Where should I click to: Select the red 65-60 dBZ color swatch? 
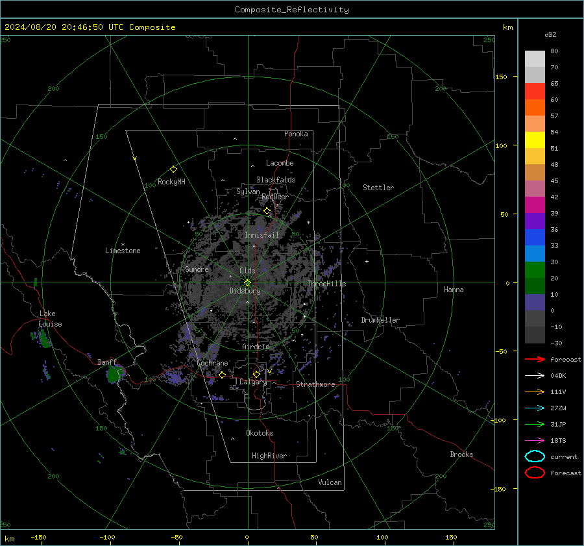(x=535, y=92)
